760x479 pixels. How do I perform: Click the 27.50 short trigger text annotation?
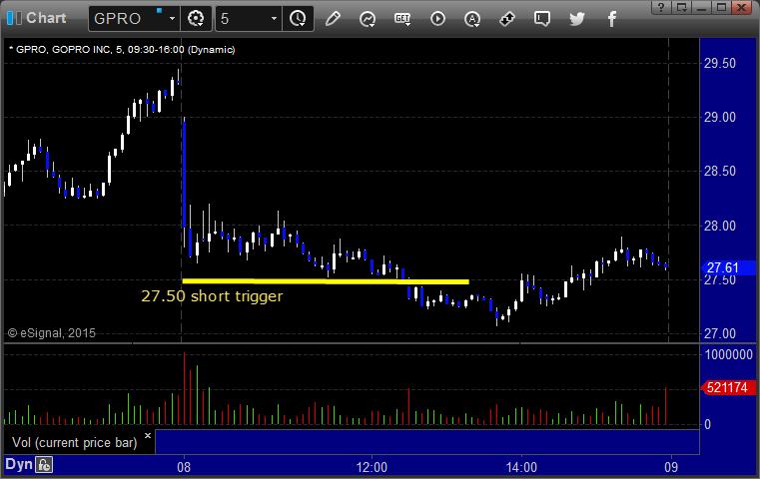pyautogui.click(x=212, y=296)
